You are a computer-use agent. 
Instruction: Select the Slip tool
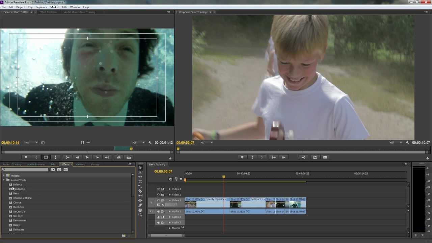(x=140, y=196)
